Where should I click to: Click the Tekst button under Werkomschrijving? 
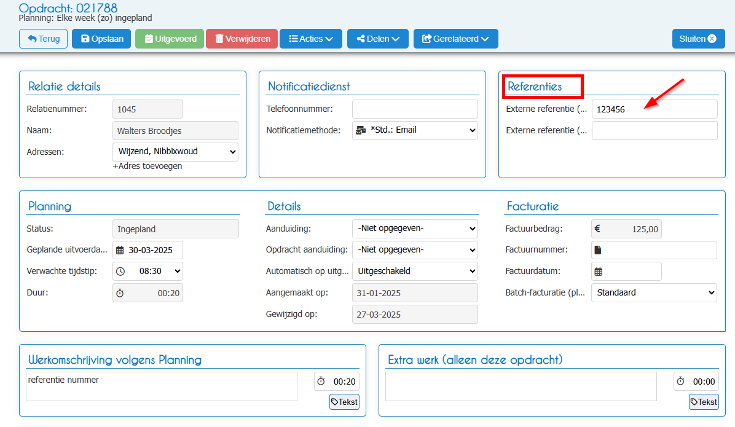click(x=345, y=402)
